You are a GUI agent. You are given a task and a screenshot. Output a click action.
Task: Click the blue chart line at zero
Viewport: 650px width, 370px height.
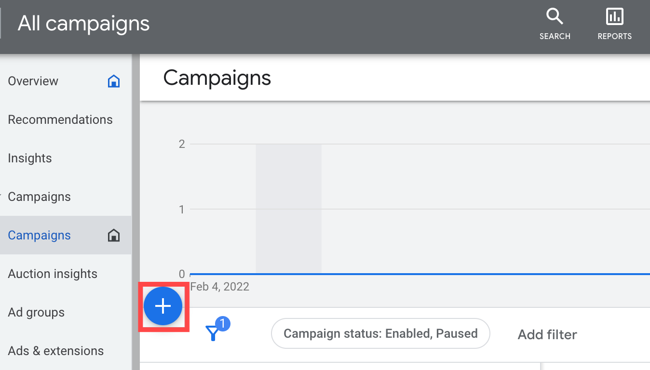pos(434,274)
